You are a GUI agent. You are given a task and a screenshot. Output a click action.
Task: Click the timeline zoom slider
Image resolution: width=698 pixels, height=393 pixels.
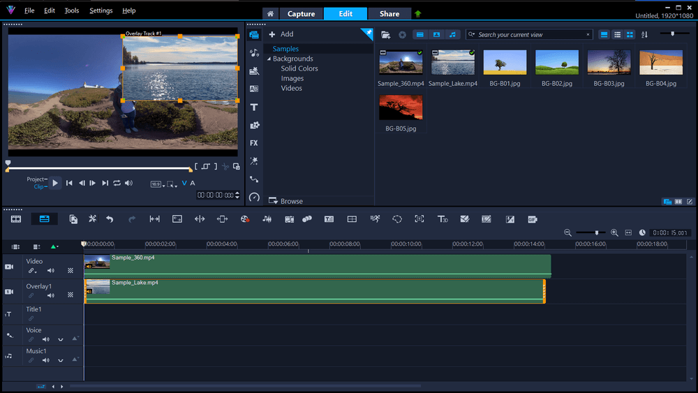[596, 232]
